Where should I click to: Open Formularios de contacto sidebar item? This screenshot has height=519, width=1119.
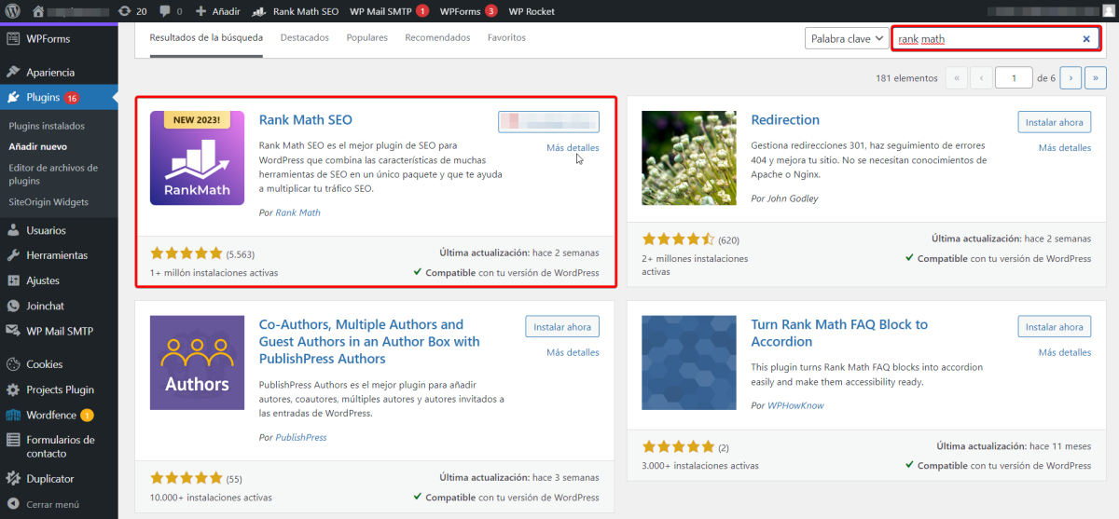[x=59, y=446]
